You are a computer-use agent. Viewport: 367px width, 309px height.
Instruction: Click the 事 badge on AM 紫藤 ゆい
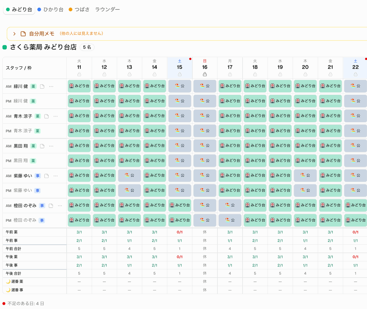point(38,176)
